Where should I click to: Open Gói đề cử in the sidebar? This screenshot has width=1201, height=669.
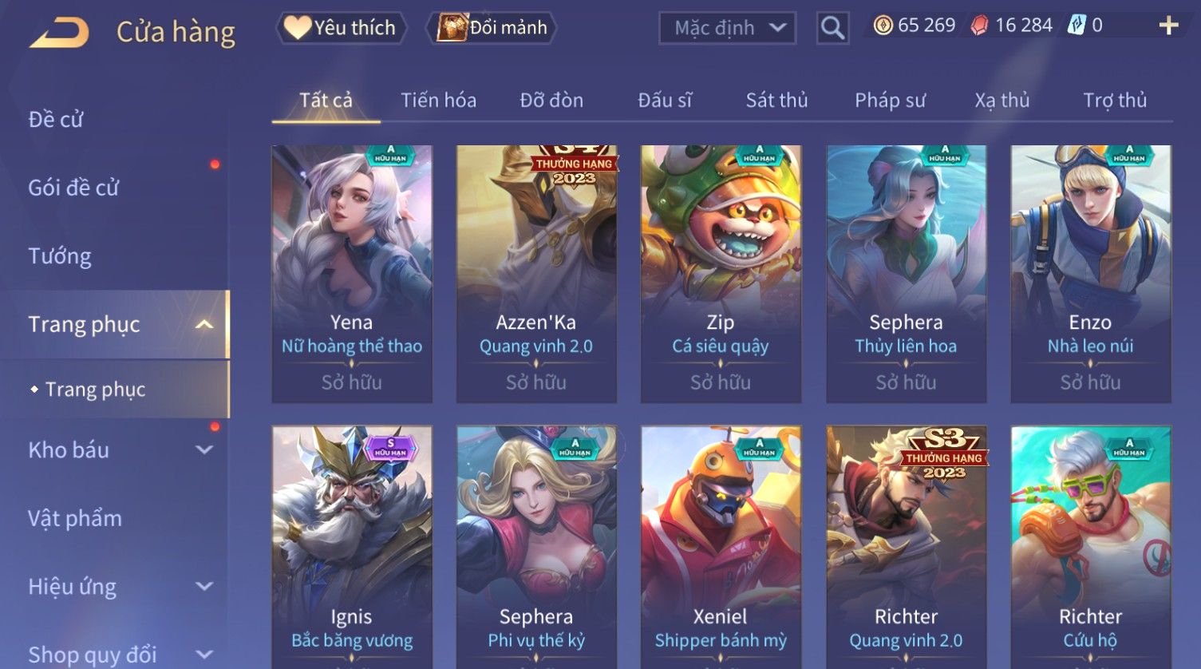[x=73, y=188]
